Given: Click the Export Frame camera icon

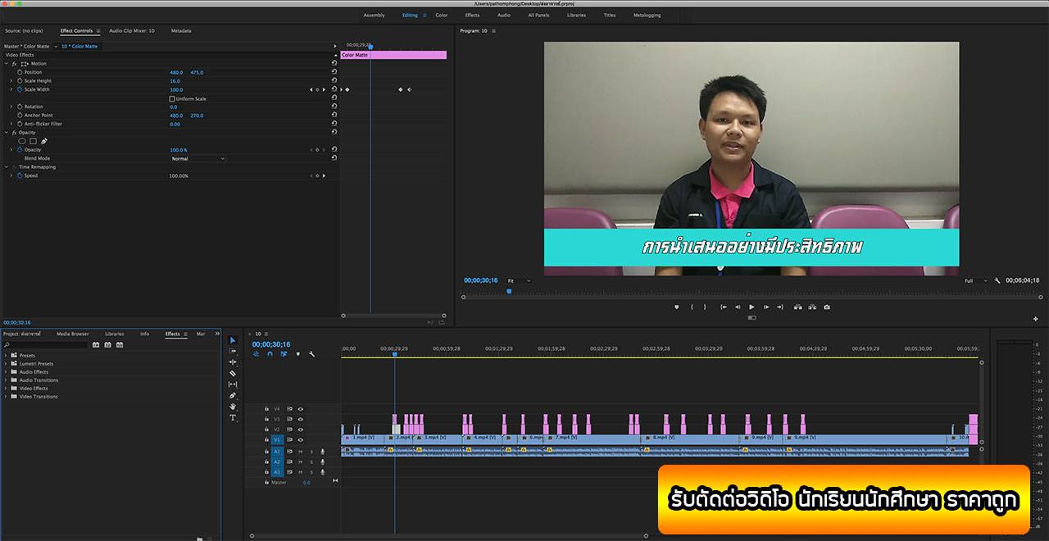Looking at the screenshot, I should 827,307.
